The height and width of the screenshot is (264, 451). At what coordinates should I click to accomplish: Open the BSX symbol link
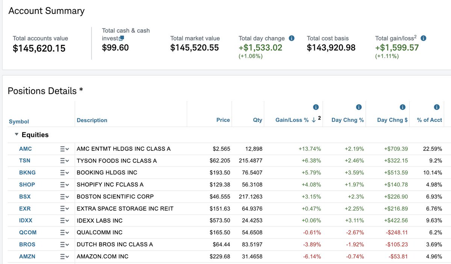(25, 197)
